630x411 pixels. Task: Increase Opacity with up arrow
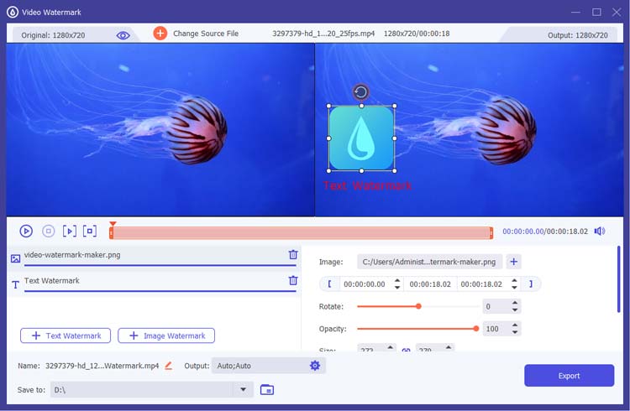coord(515,325)
